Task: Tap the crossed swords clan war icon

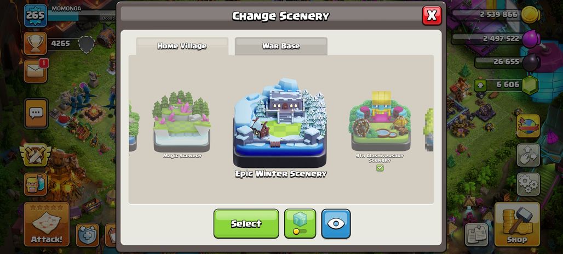Action: [35, 155]
